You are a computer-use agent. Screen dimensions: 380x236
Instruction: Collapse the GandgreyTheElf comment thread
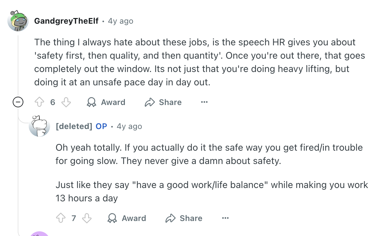(18, 102)
